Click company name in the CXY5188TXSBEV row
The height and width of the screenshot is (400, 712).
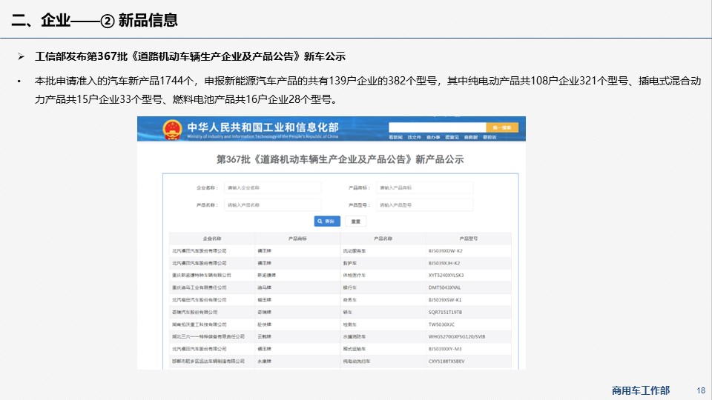[x=208, y=361]
